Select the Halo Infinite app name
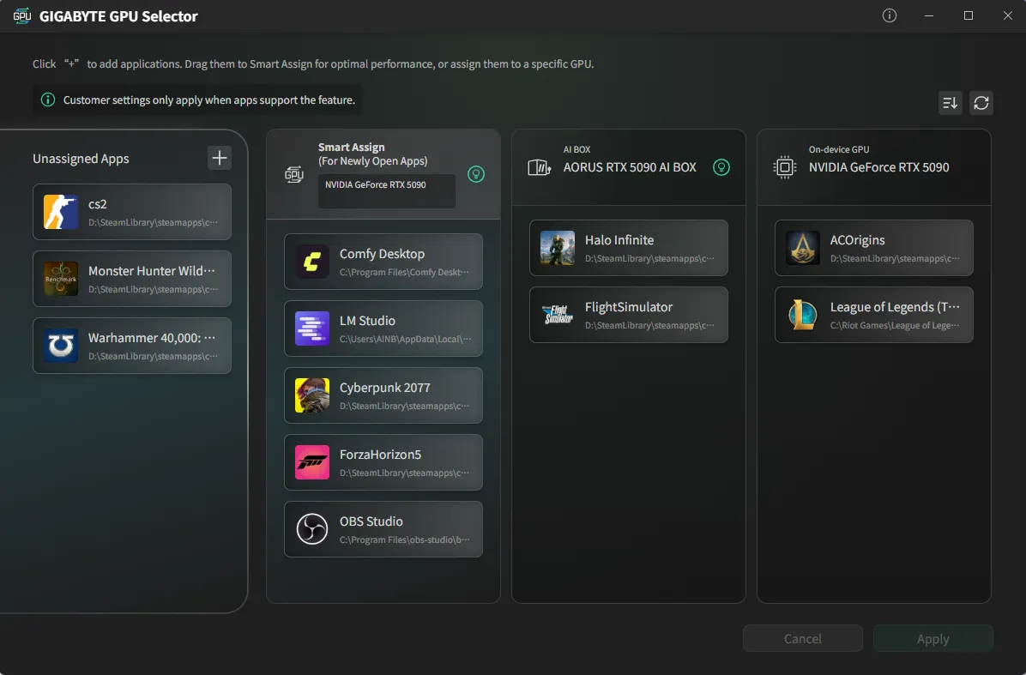This screenshot has width=1026, height=675. tap(619, 240)
